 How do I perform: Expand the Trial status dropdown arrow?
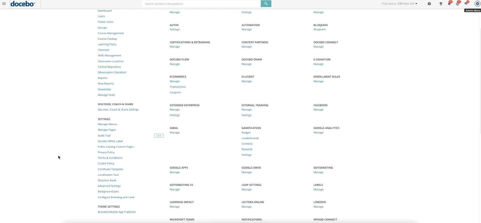click(x=416, y=4)
